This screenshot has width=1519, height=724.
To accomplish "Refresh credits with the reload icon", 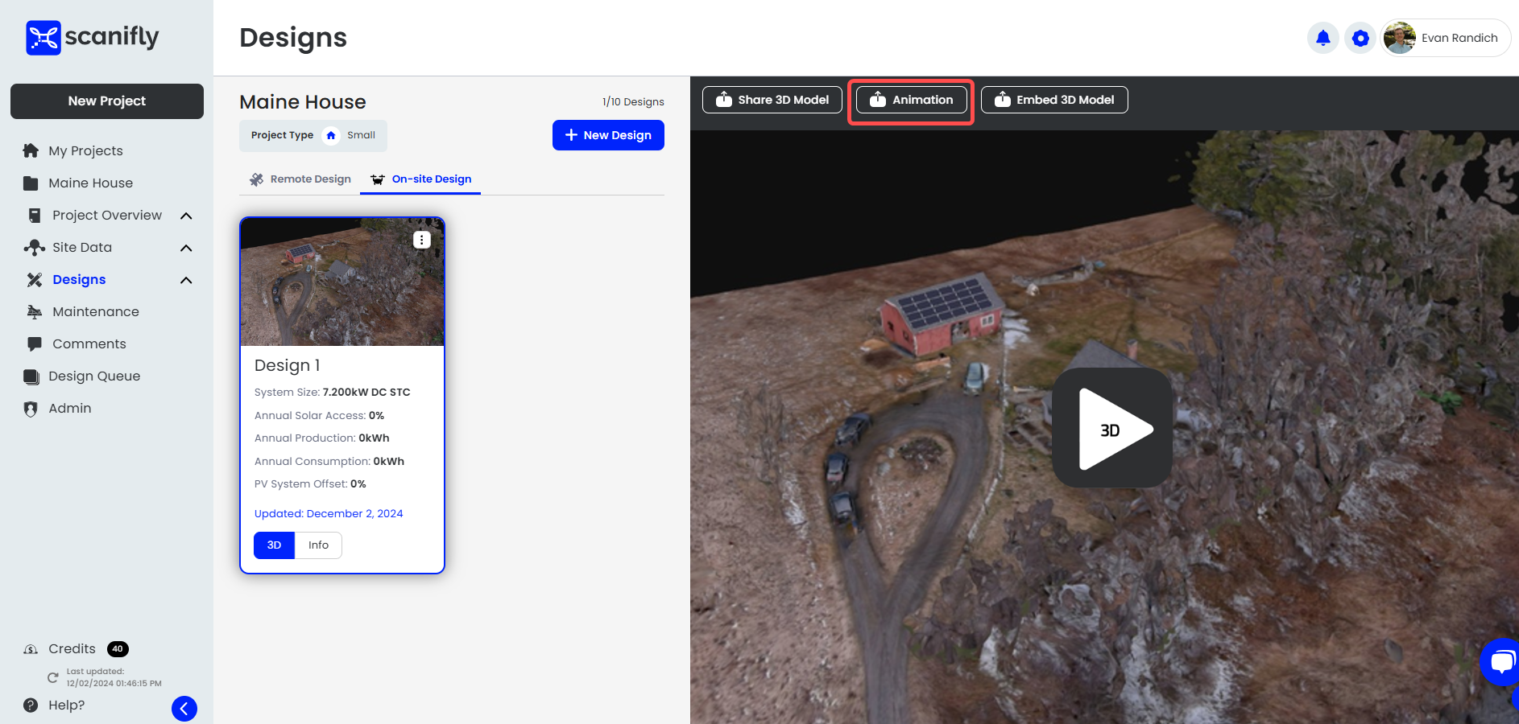I will tap(53, 677).
